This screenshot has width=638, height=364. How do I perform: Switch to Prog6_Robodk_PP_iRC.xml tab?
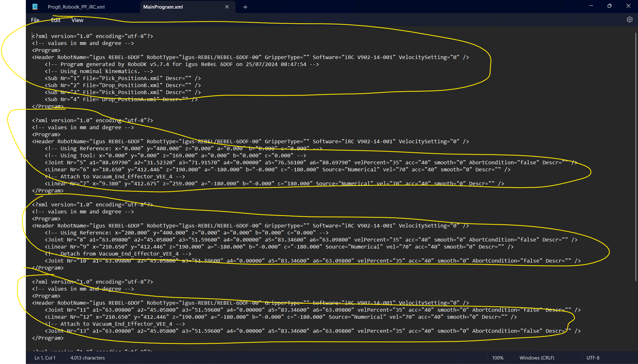pos(76,7)
